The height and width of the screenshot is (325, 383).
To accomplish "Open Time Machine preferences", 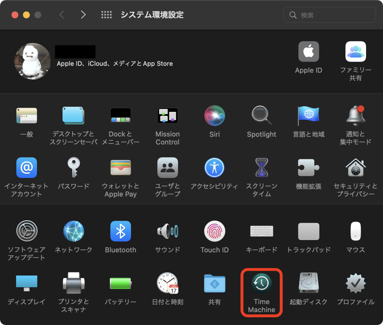I will point(262,283).
